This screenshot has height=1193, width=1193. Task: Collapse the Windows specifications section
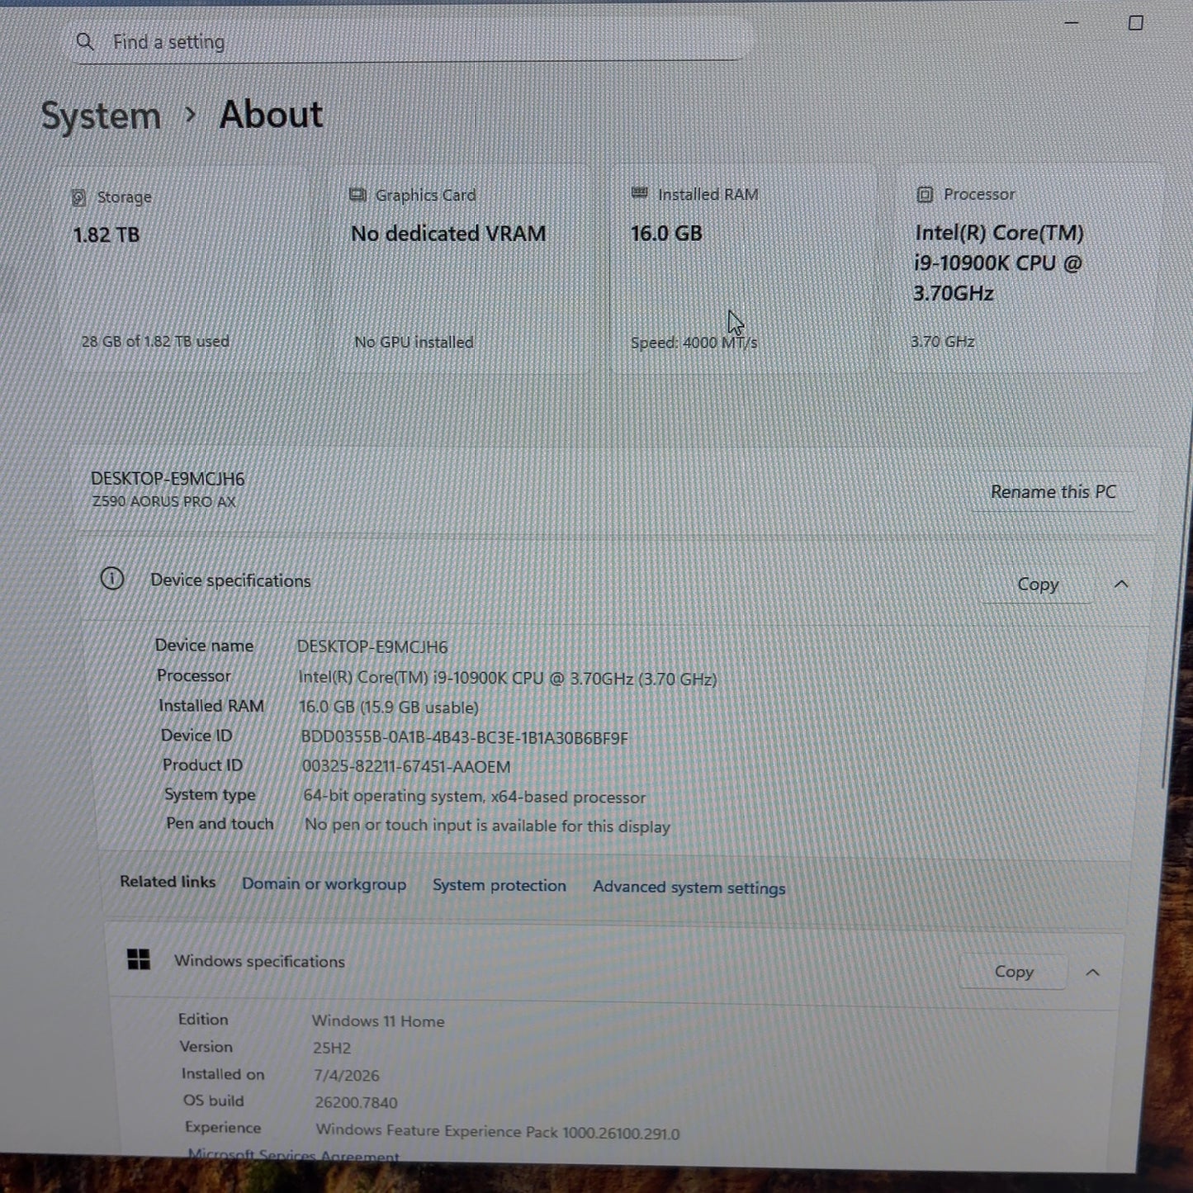[1092, 973]
